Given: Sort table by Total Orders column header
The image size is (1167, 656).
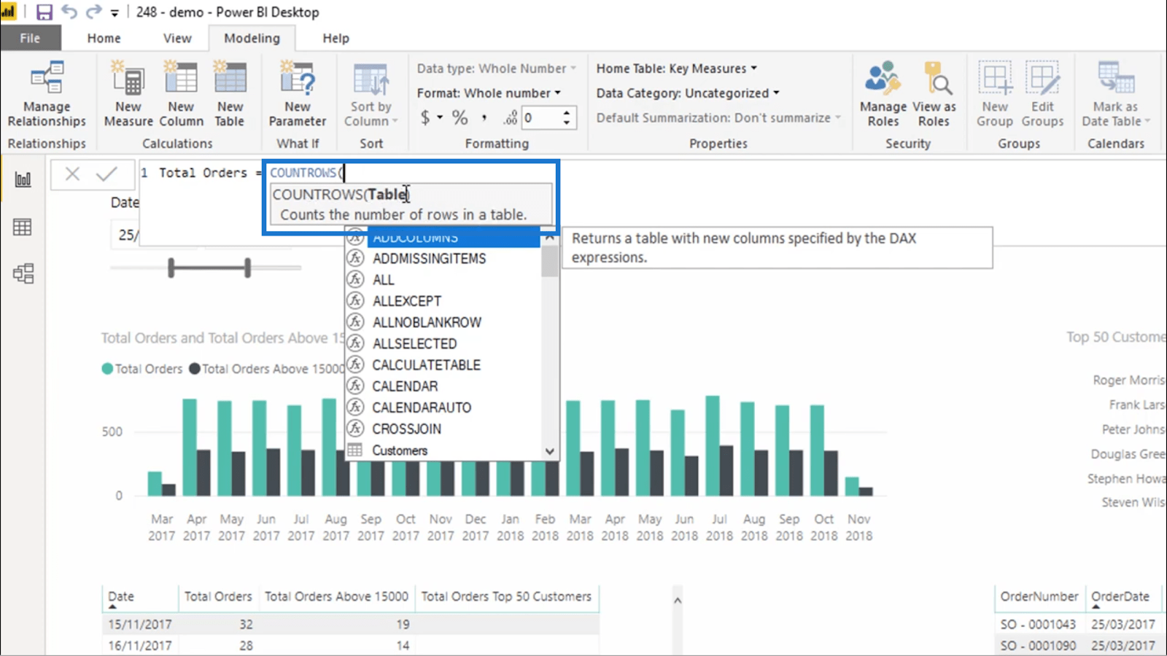Looking at the screenshot, I should point(218,596).
